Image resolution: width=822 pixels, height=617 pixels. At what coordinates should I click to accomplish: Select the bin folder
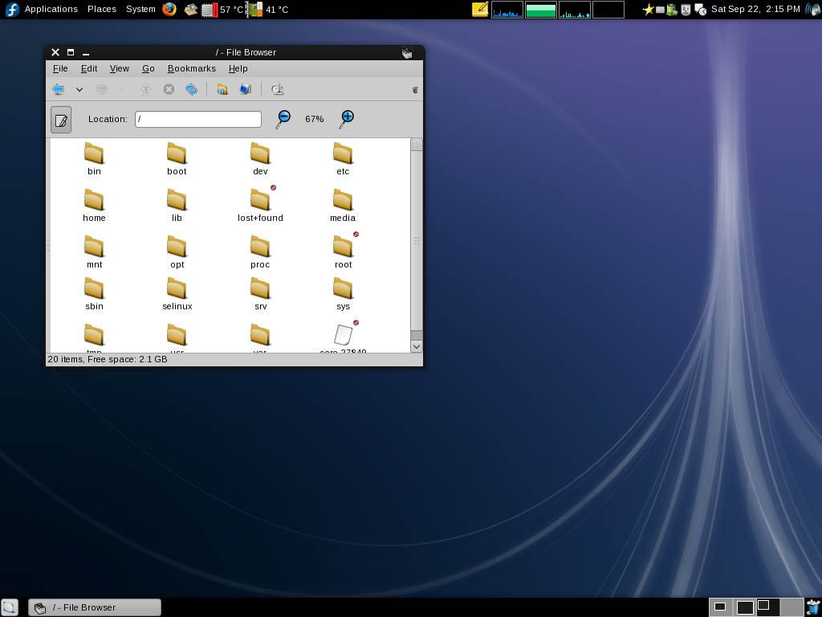pos(95,158)
